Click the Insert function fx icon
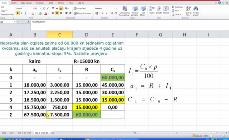The width and height of the screenshot is (229, 140). coord(29,22)
